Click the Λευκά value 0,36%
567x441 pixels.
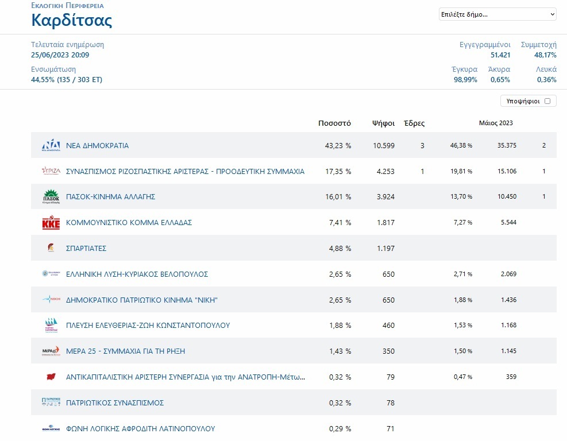(x=547, y=79)
